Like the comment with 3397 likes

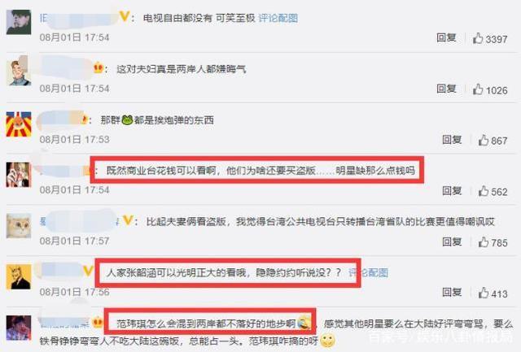[478, 38]
